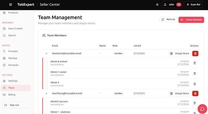This screenshot has height=114, width=208.
Task: Open the Jobs upload button
Action: point(172,5)
